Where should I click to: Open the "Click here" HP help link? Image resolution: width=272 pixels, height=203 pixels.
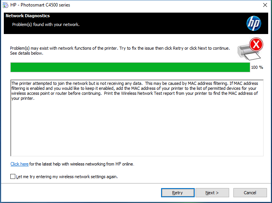coord(20,164)
